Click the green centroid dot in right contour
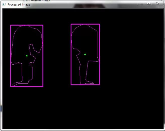The width and height of the screenshot is (165, 131). 85,55
